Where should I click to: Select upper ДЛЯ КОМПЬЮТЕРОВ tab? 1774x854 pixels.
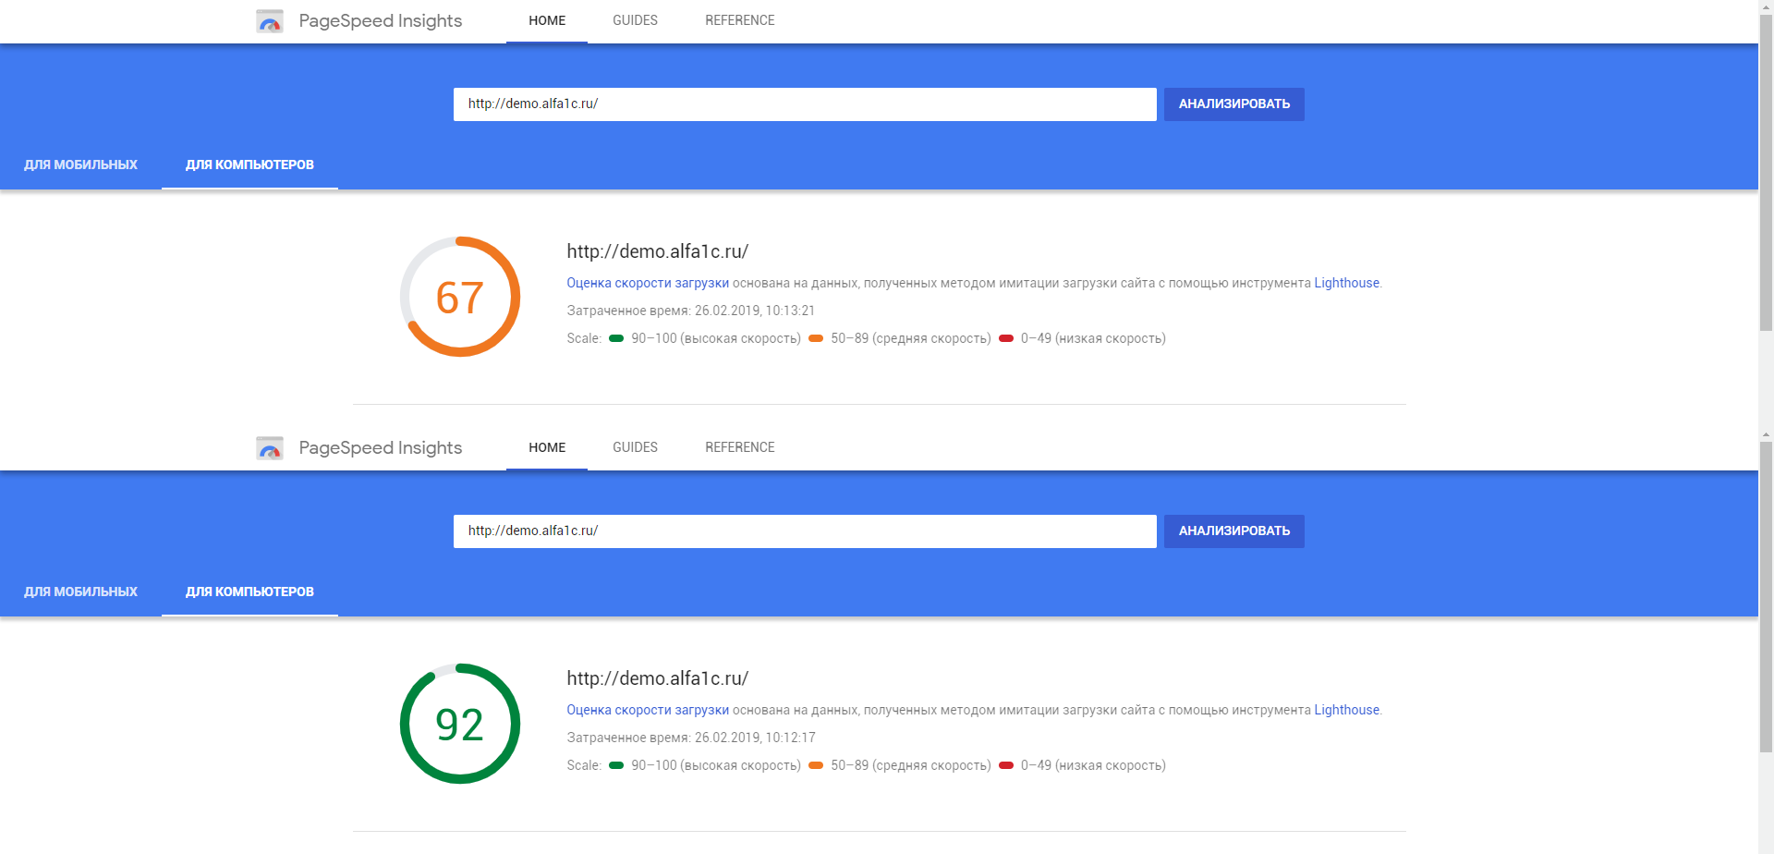[249, 165]
